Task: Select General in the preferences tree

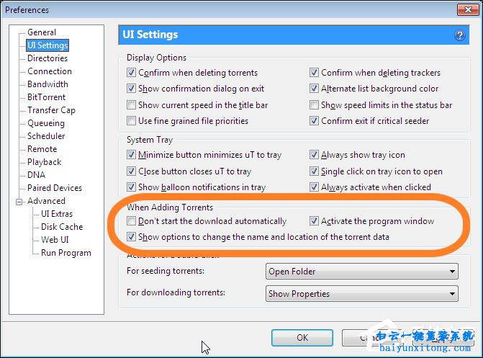Action: 42,32
